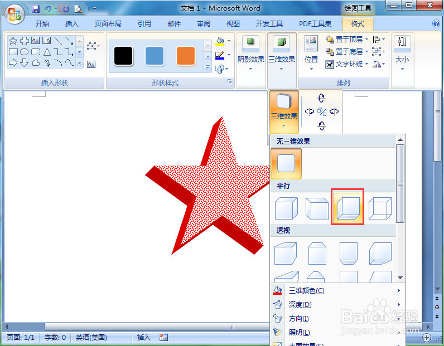The width and height of the screenshot is (444, 346).
Task: Open Word help icon
Action: (436, 23)
